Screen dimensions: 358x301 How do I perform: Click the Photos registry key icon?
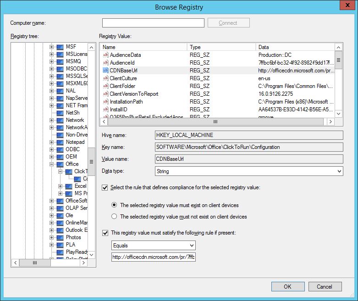[x=60, y=238]
